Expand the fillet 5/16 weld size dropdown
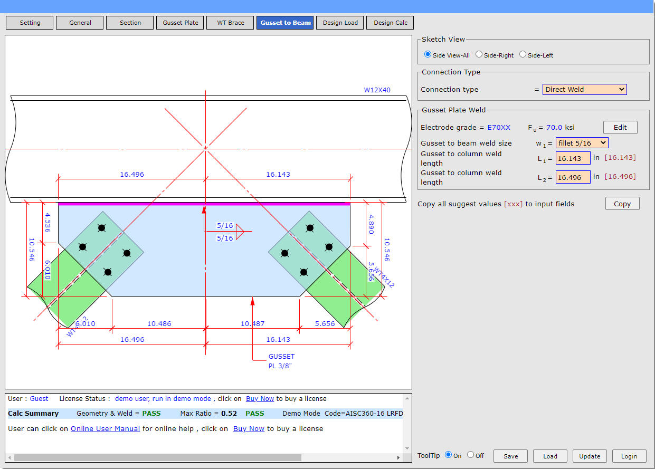 tap(582, 143)
